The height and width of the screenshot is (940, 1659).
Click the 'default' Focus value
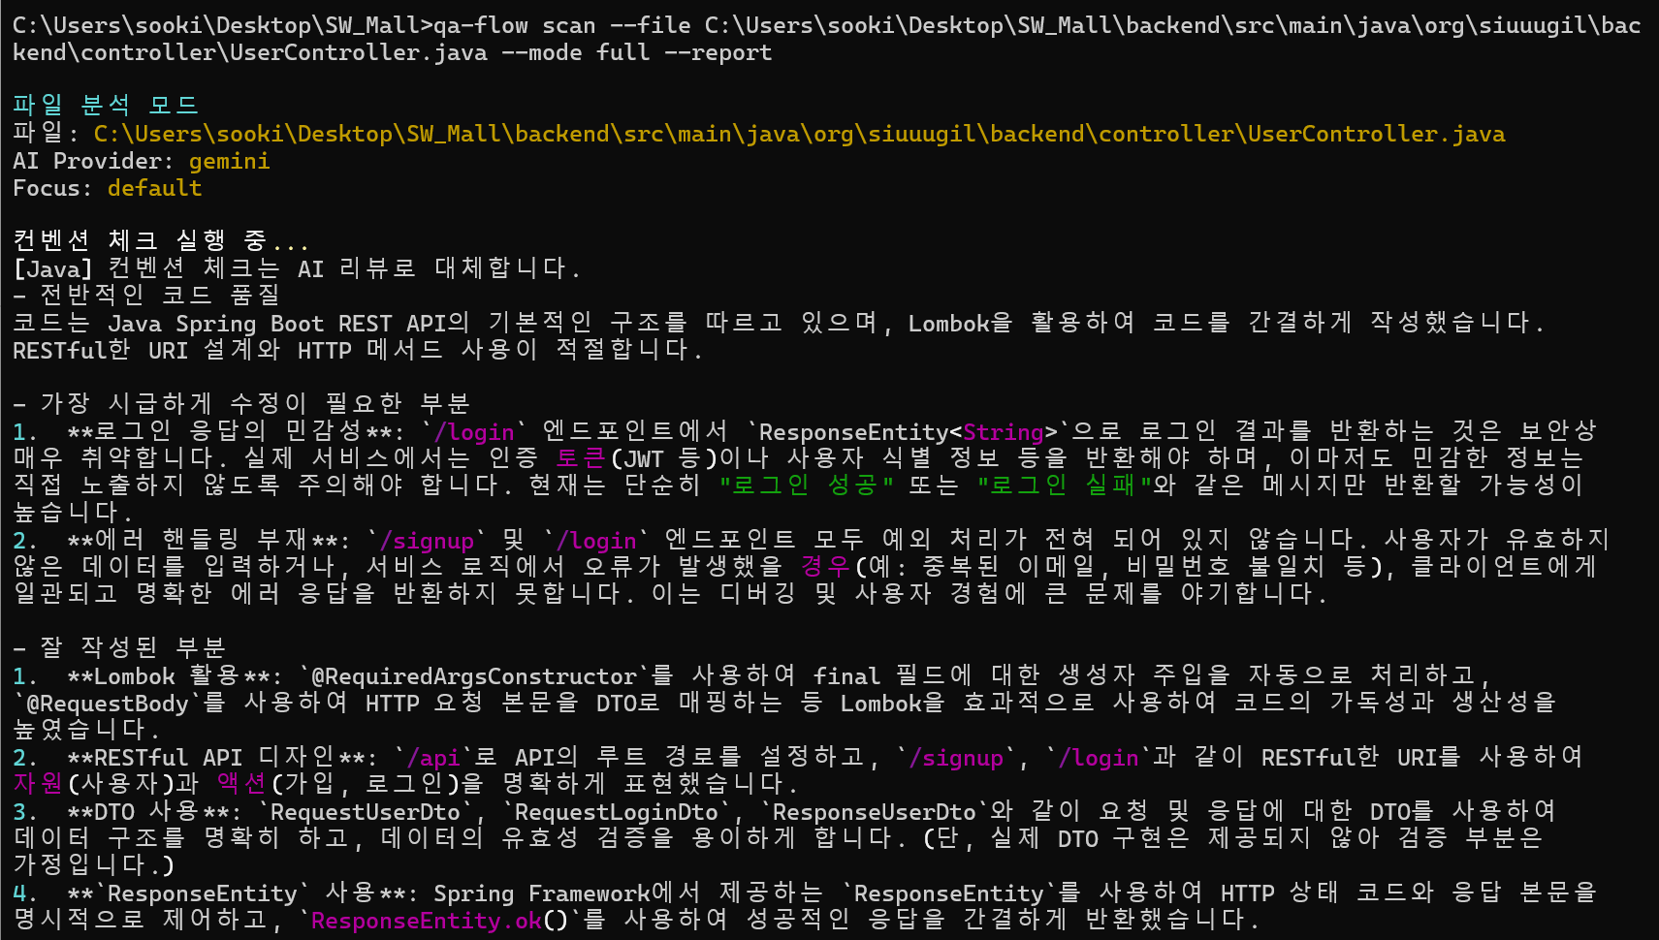tap(154, 188)
